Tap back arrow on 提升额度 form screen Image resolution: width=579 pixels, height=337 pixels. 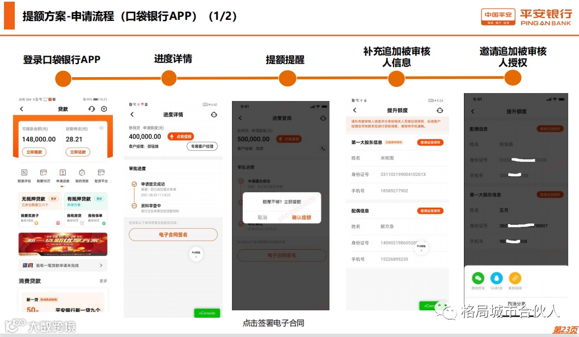(355, 110)
